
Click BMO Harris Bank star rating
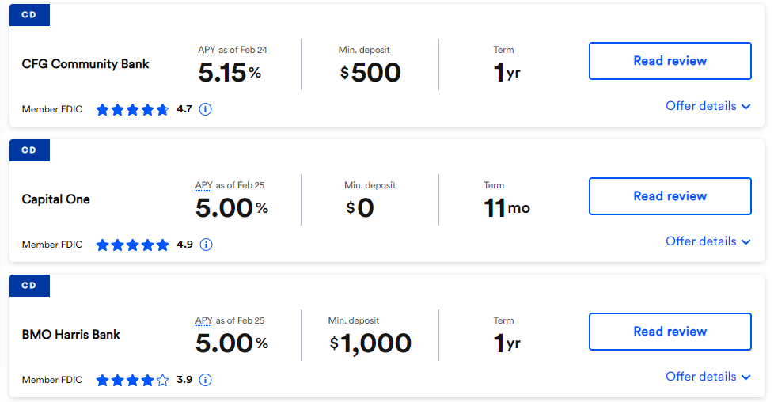(x=132, y=380)
